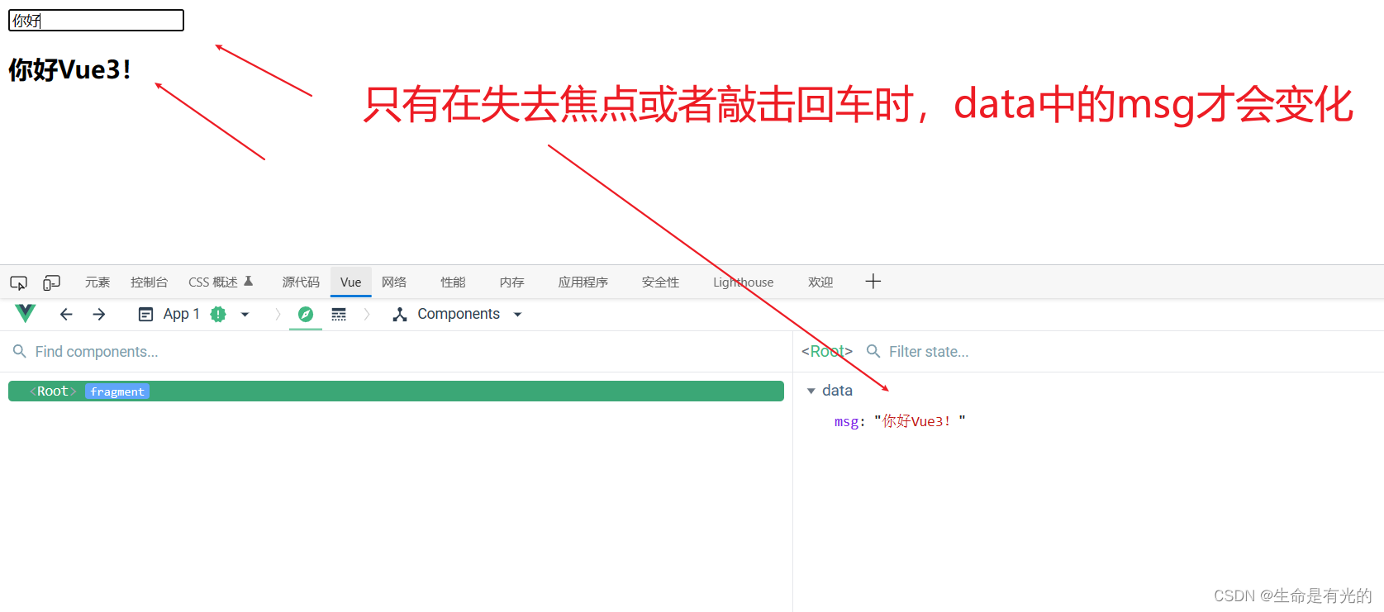Screen dimensions: 1384x612
Task: Click the CSS overview flask icon
Action: click(249, 281)
